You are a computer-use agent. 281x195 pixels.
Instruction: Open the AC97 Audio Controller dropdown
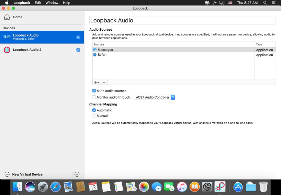click(155, 97)
